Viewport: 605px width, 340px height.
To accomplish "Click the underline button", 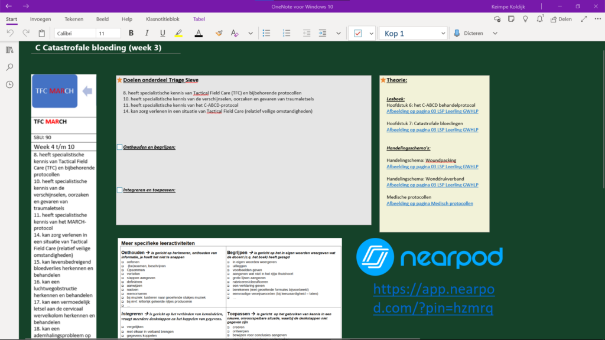I will [x=162, y=34].
